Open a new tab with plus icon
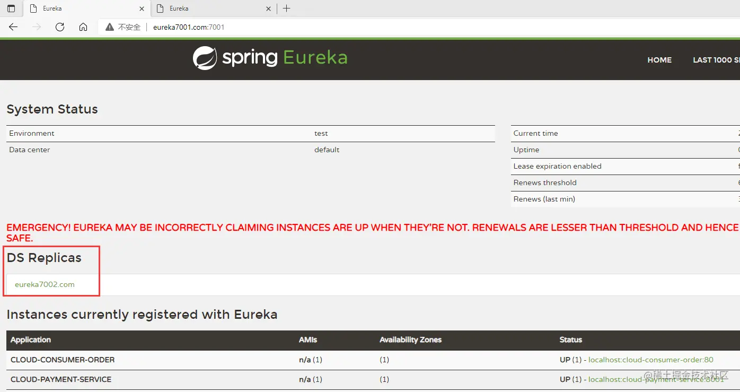 point(287,8)
